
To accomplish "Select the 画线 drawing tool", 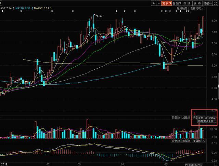I will point(187,3).
